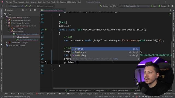Open the NuGet tool window

click(x=61, y=94)
